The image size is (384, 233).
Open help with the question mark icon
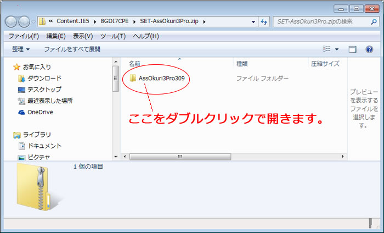click(x=369, y=49)
